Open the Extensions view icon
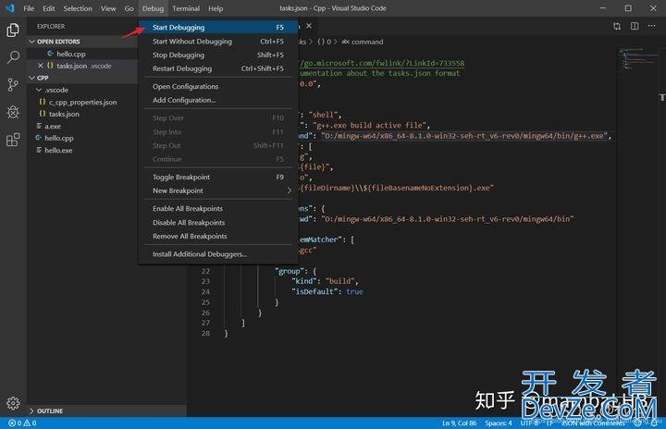This screenshot has height=429, width=666. click(13, 140)
